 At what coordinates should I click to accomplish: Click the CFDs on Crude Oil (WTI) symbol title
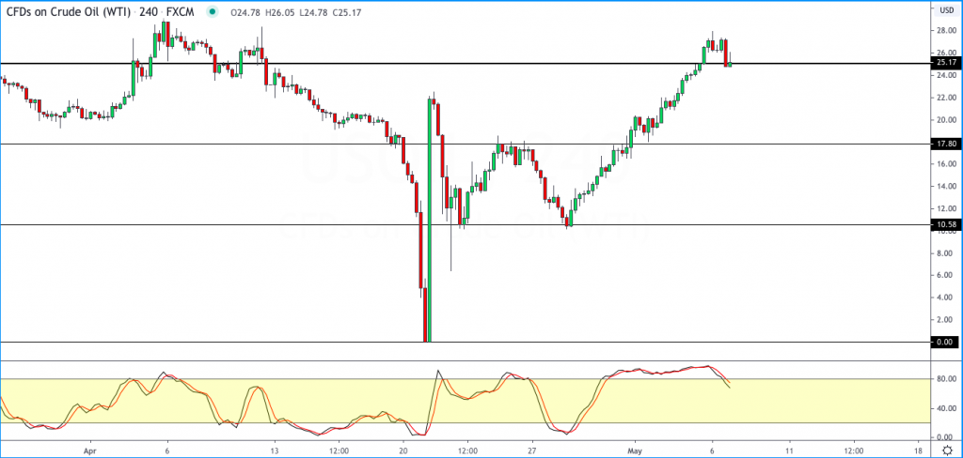[x=70, y=11]
